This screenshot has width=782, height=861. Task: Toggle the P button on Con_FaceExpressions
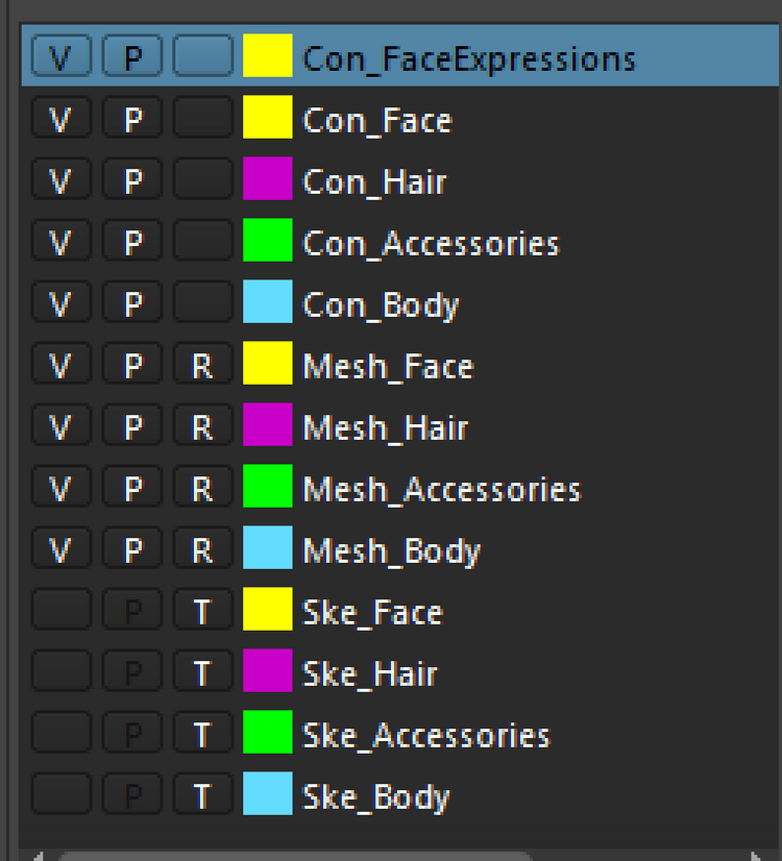132,56
